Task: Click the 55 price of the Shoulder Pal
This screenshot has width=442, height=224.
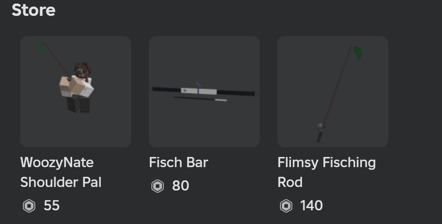Action: pyautogui.click(x=52, y=206)
